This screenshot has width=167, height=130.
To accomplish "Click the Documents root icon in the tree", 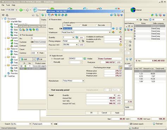I will tap(5, 19).
